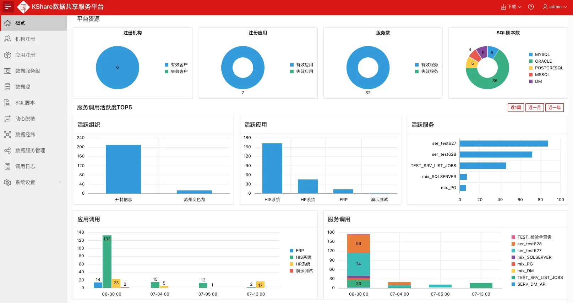Open the 调用日志 clipboard icon
The height and width of the screenshot is (303, 573).
7,166
